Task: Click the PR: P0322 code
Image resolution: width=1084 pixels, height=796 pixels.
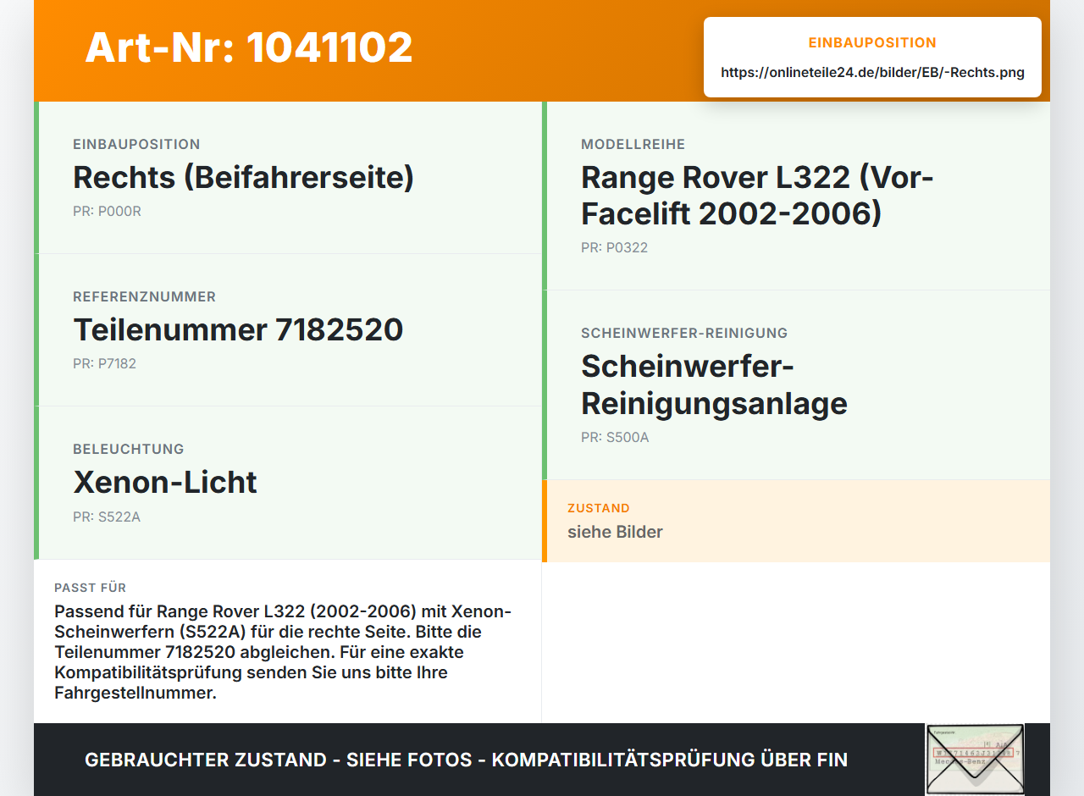Action: 615,248
